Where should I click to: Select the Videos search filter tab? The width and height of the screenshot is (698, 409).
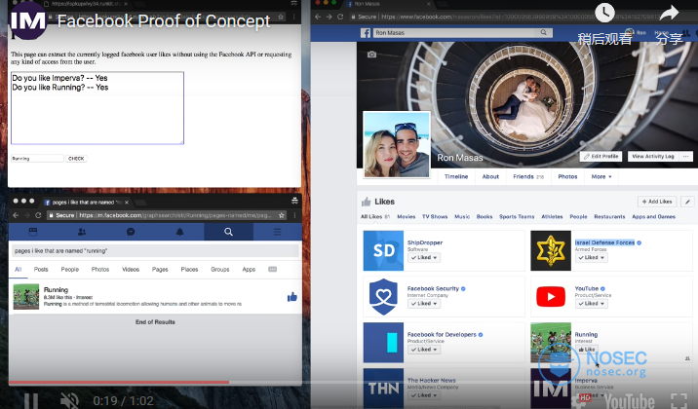(x=131, y=270)
